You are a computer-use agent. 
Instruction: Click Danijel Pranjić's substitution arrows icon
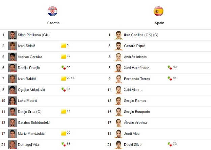tap(63, 67)
